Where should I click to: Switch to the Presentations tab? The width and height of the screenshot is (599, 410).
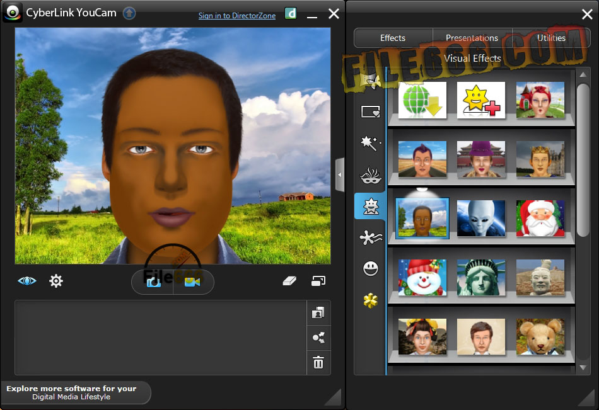point(472,38)
